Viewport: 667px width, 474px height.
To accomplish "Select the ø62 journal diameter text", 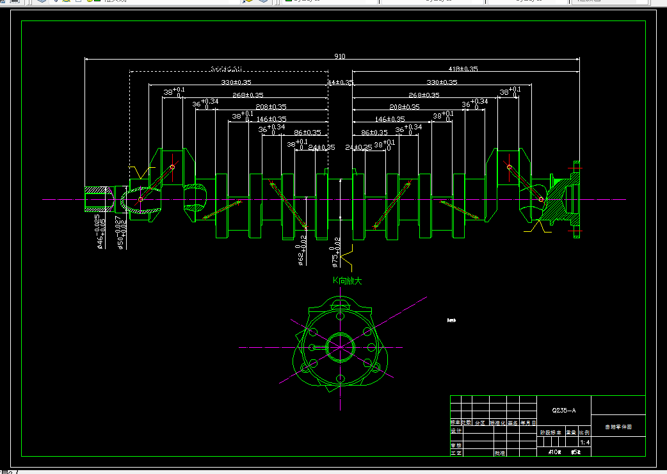I will coord(301,251).
